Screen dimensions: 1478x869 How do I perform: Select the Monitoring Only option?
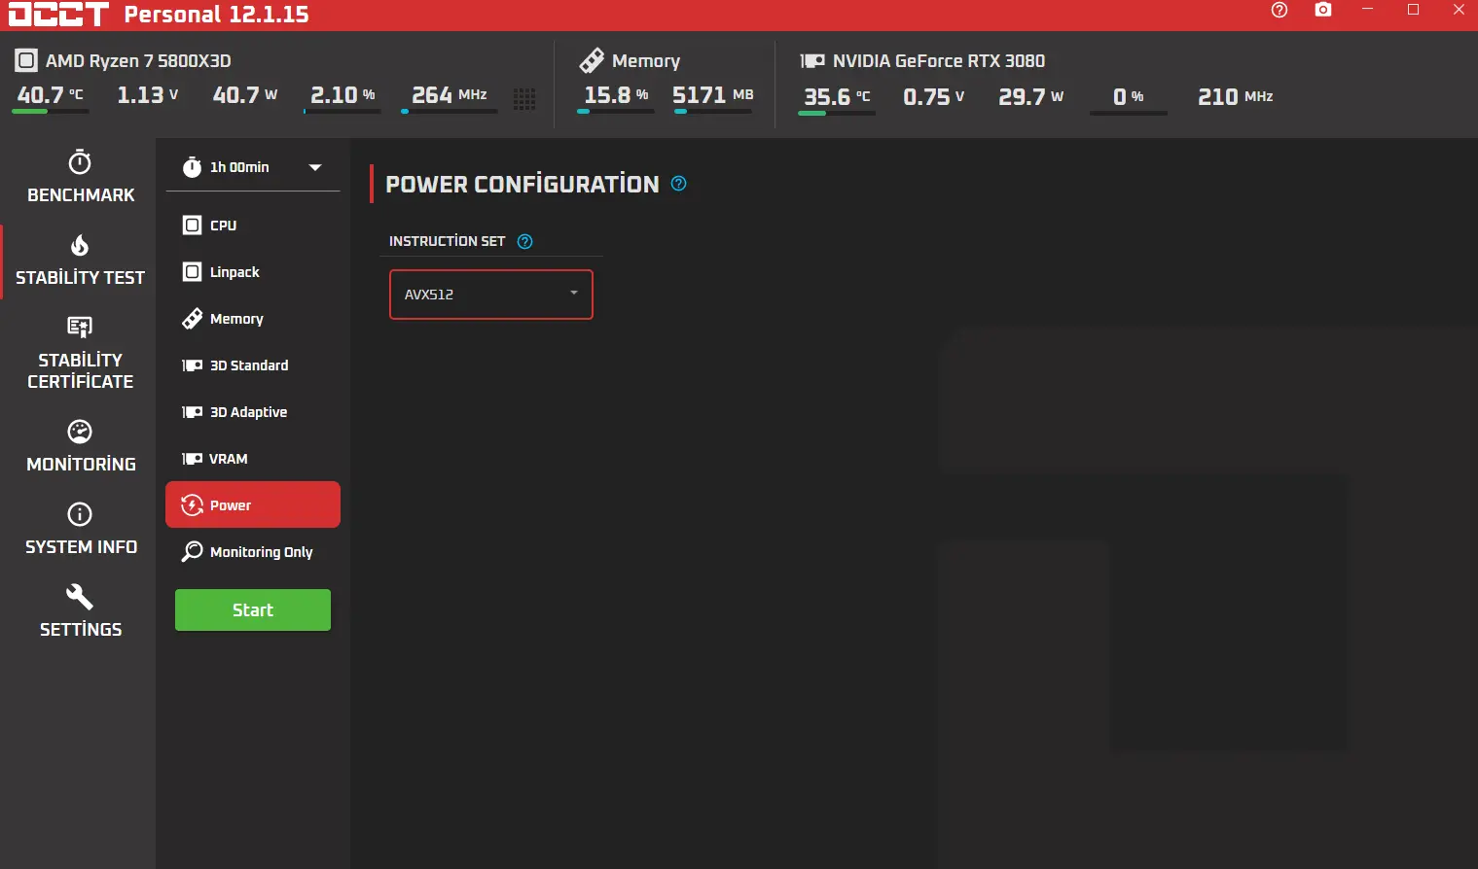coord(253,552)
